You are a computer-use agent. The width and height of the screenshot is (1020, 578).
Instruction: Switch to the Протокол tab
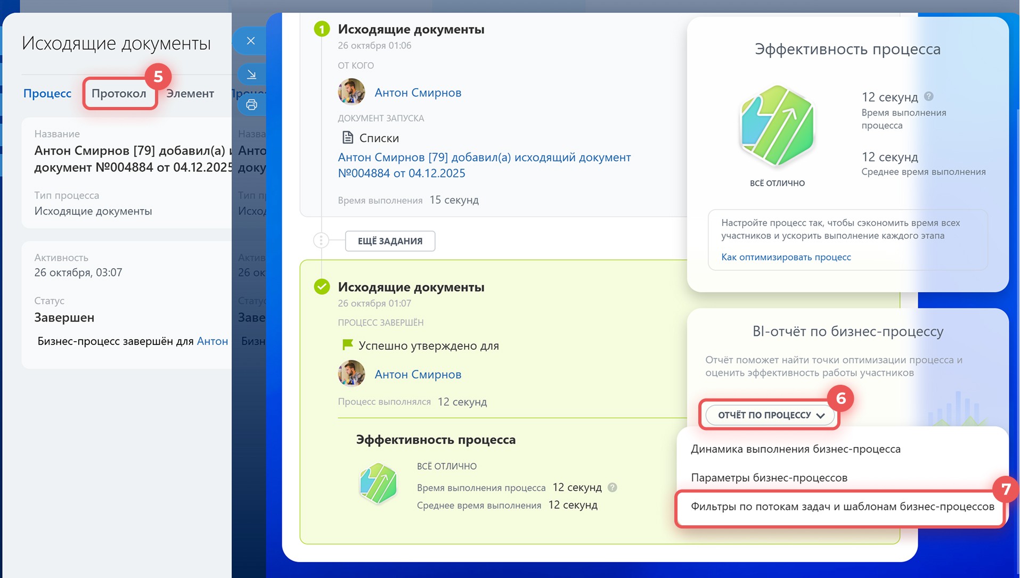(119, 94)
